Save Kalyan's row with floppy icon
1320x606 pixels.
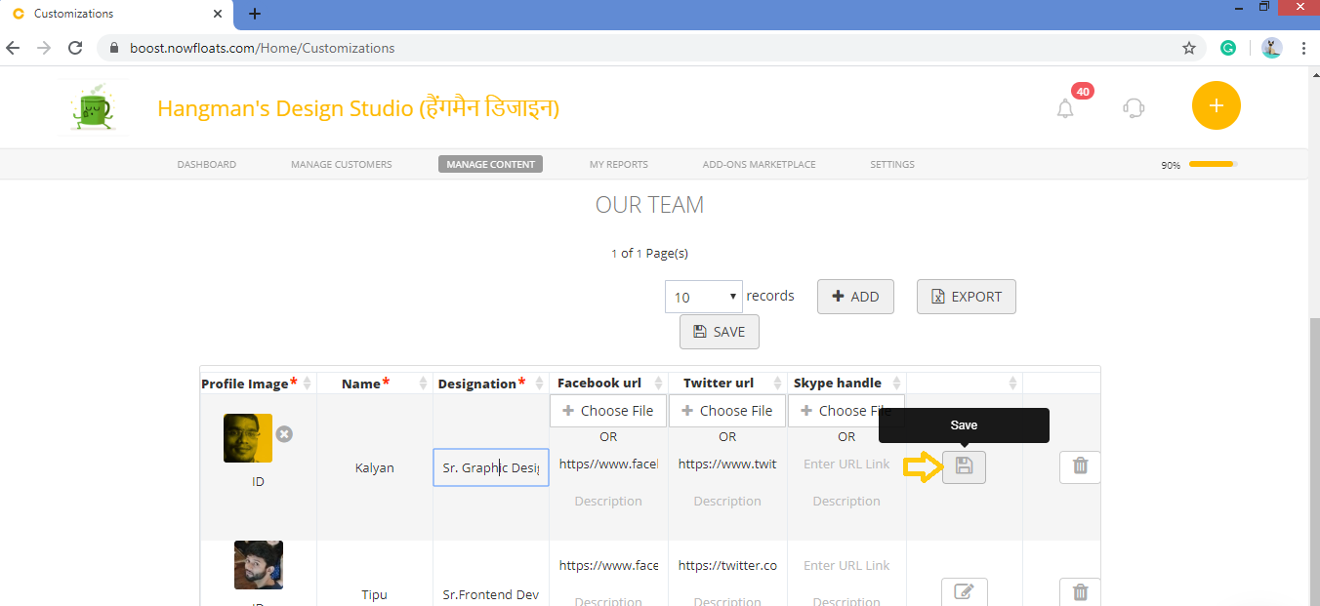click(x=964, y=467)
